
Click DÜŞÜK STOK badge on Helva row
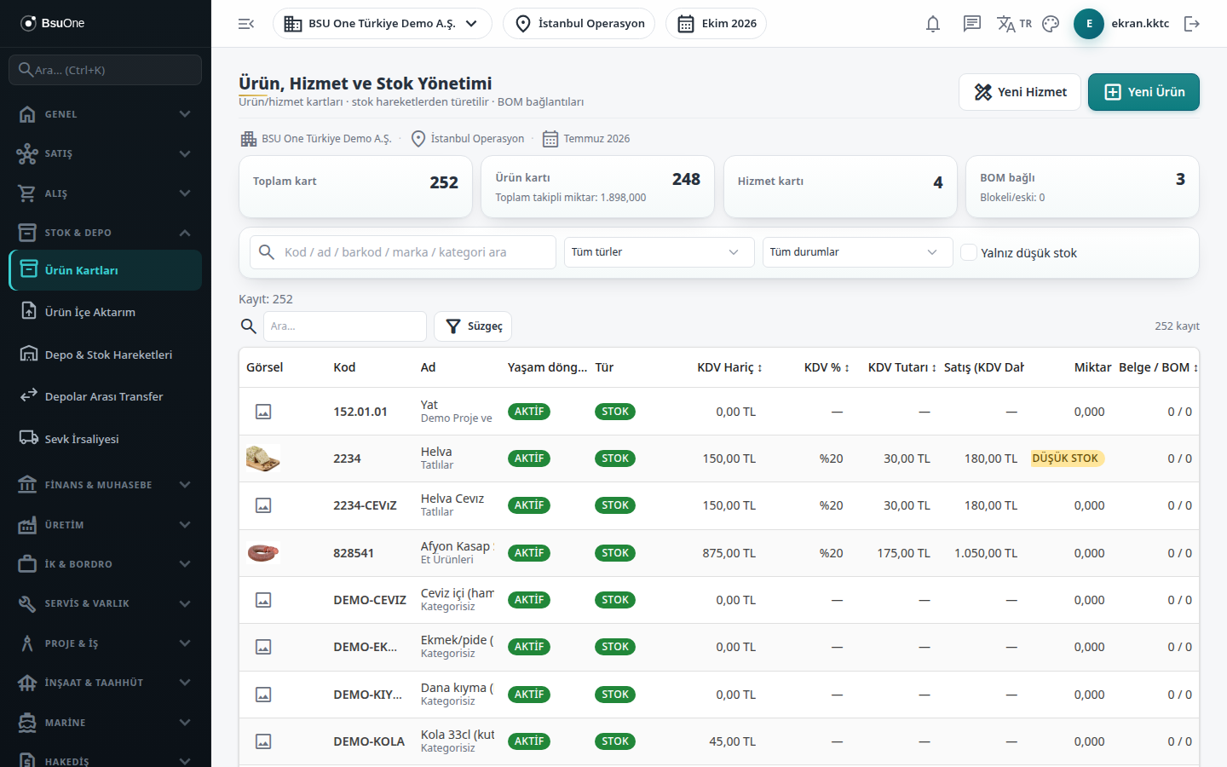pyautogui.click(x=1067, y=458)
